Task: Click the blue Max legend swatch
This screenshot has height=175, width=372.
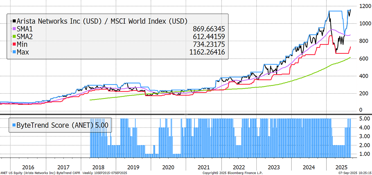Action: coord(14,52)
